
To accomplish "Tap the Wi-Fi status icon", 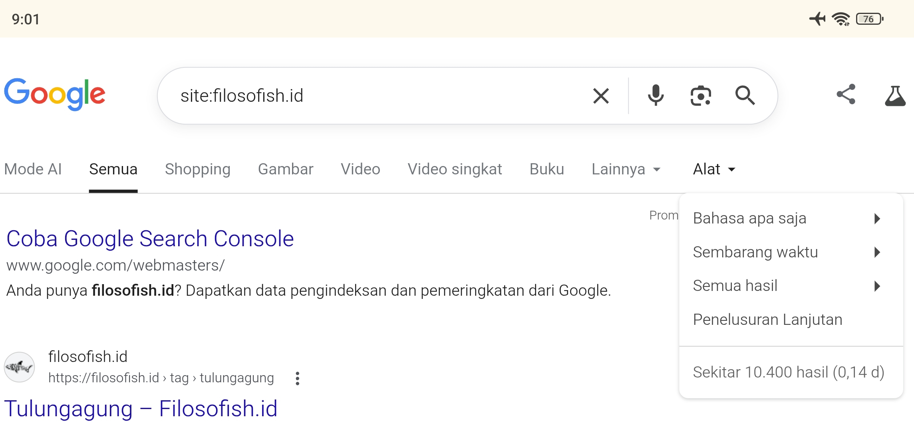I will click(x=841, y=19).
